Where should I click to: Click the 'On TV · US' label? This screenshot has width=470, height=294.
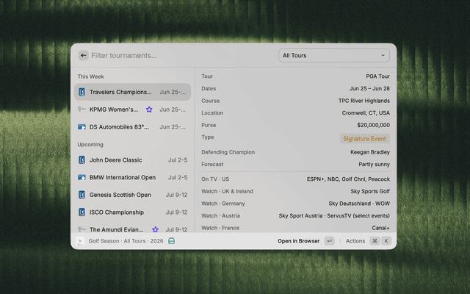(x=215, y=179)
